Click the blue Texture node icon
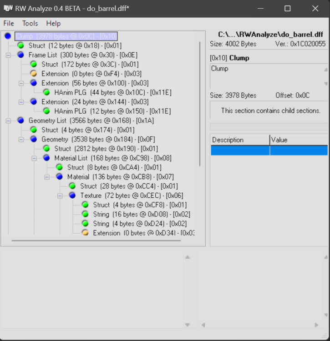The image size is (330, 341). pos(72,195)
